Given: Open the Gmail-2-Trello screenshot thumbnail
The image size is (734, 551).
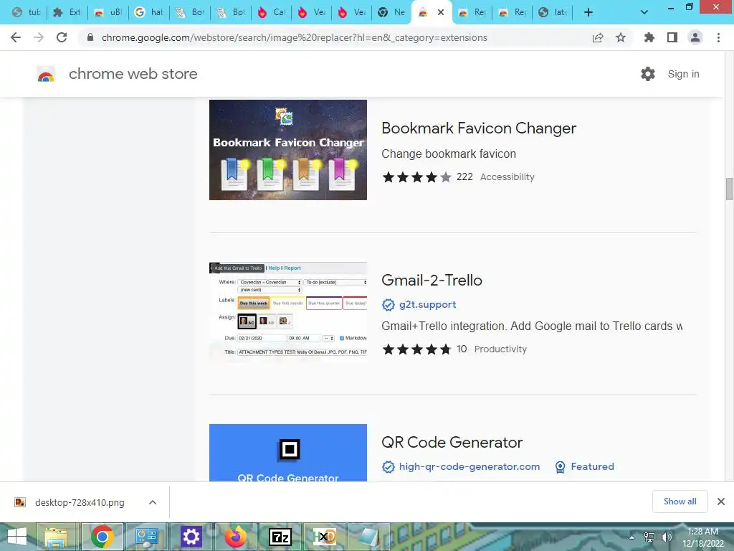Looking at the screenshot, I should point(288,312).
